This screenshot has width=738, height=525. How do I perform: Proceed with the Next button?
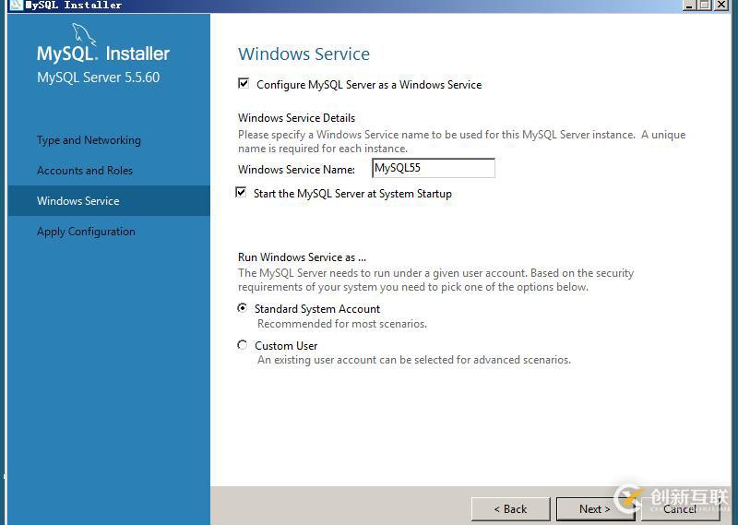tap(594, 508)
